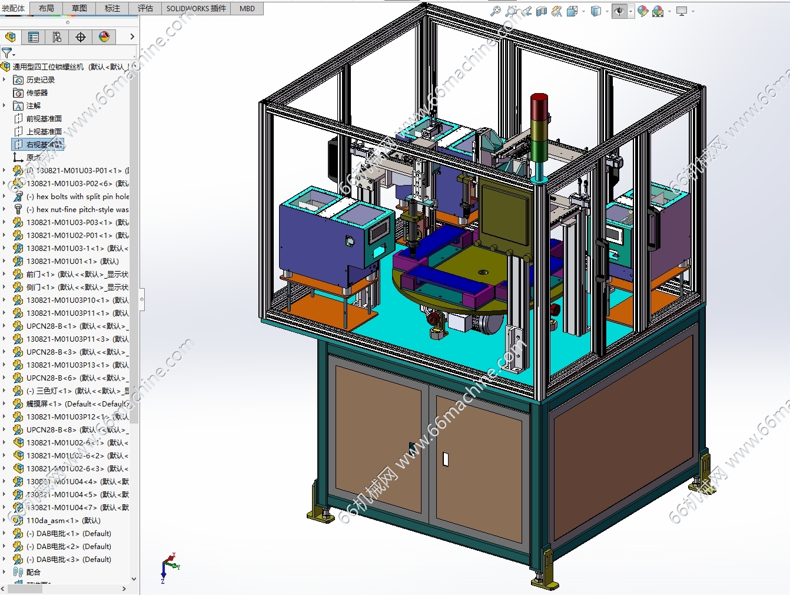Open the 标注 ribbon tab
This screenshot has height=595, width=790.
tap(112, 8)
